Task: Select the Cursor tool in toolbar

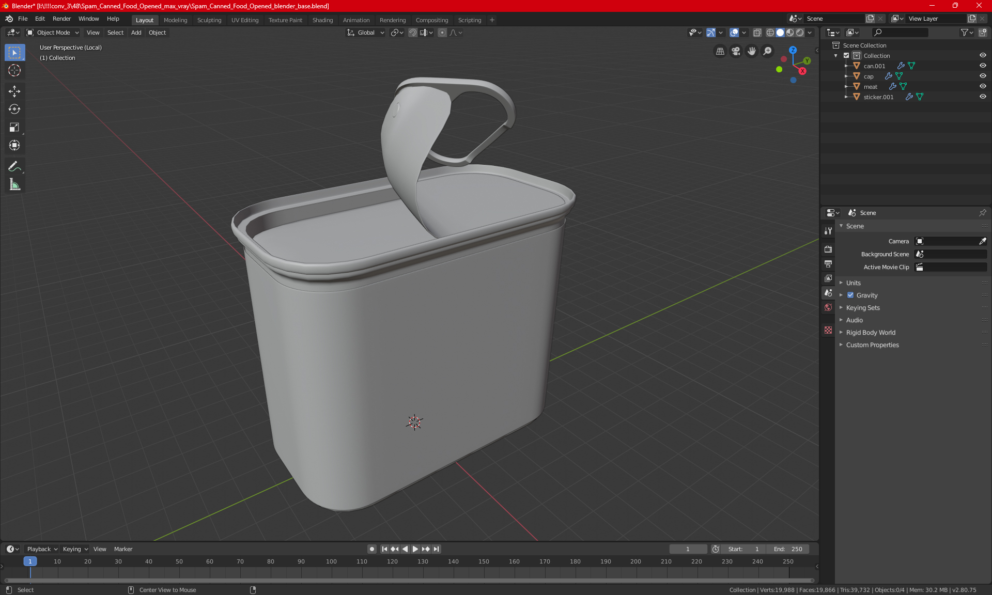Action: 14,70
